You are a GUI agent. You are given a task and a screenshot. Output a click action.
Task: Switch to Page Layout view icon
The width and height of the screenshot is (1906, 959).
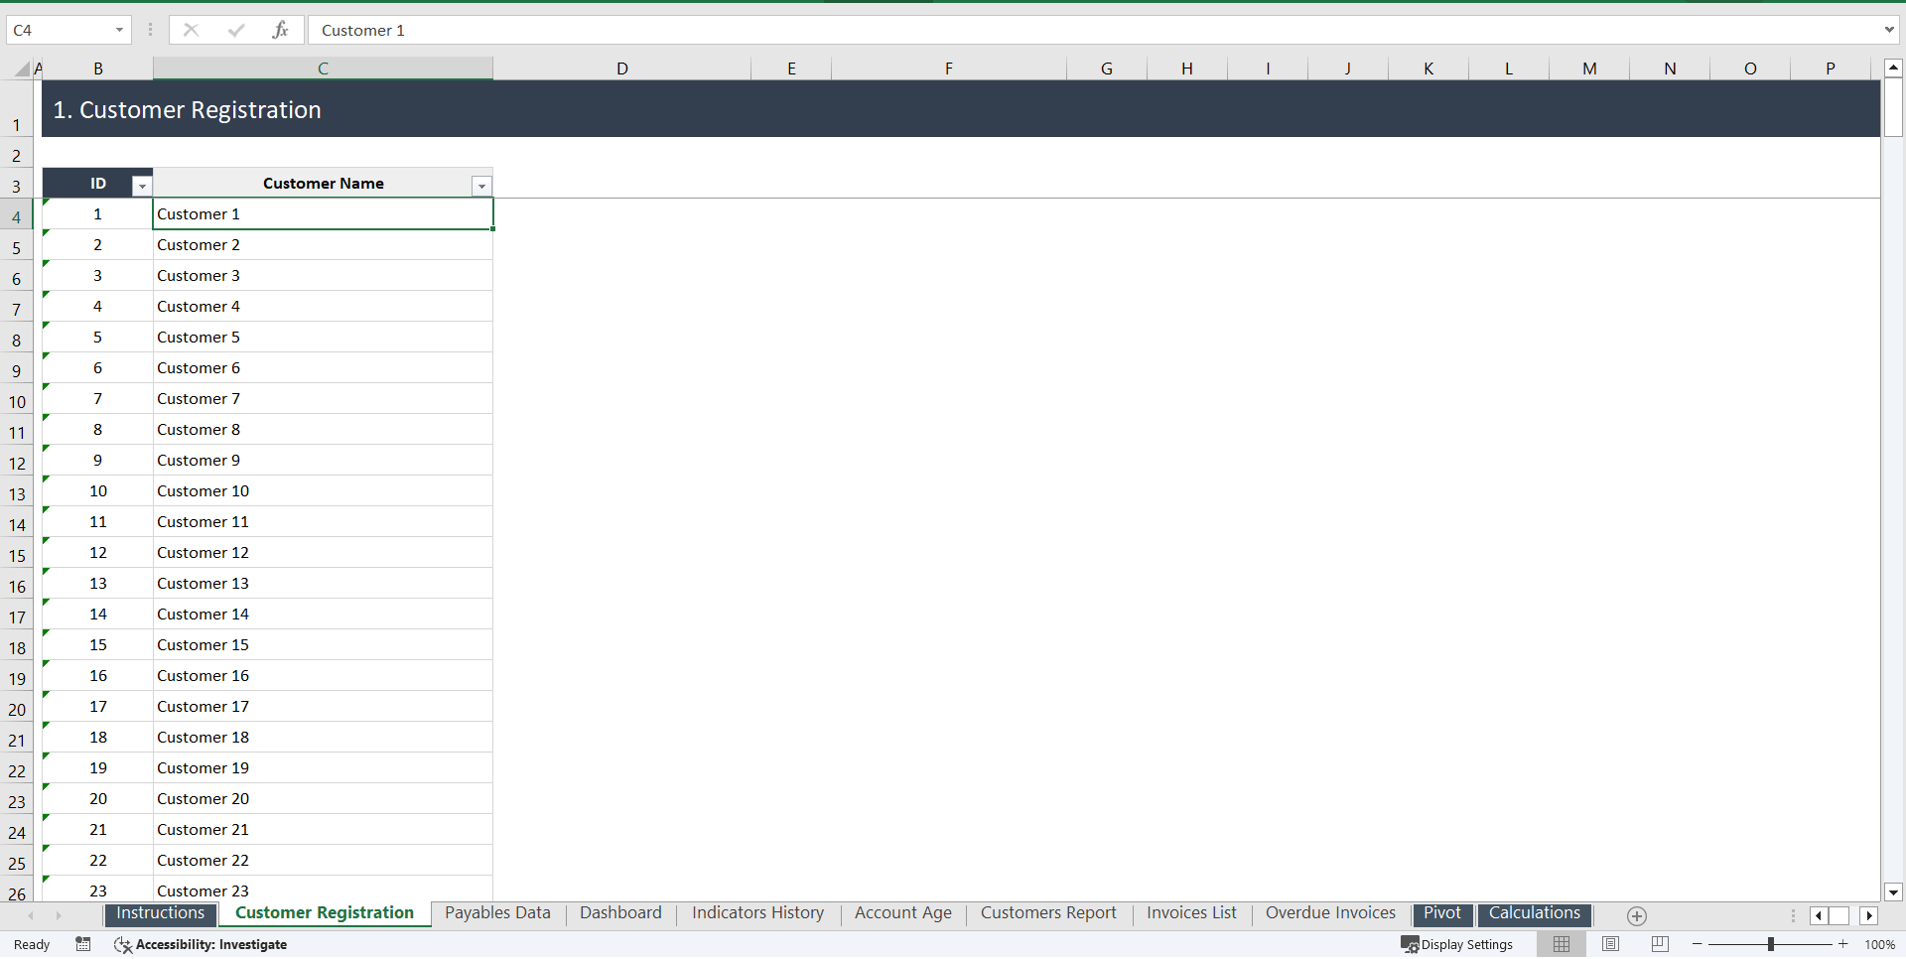click(1610, 944)
